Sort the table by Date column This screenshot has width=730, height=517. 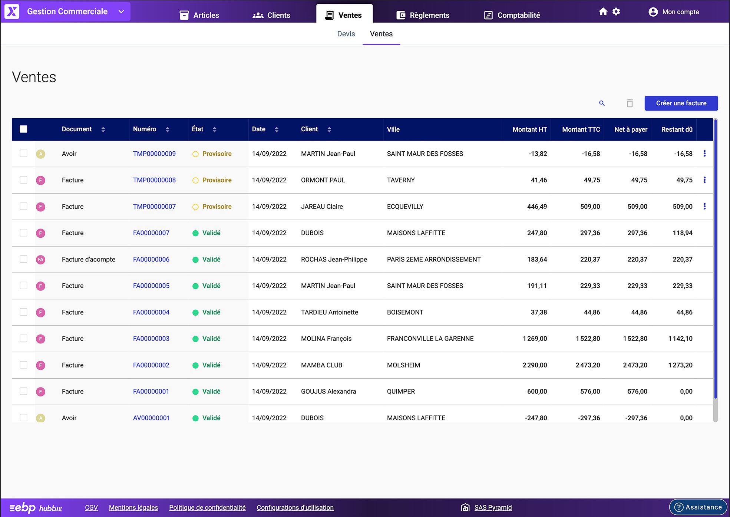tap(276, 129)
